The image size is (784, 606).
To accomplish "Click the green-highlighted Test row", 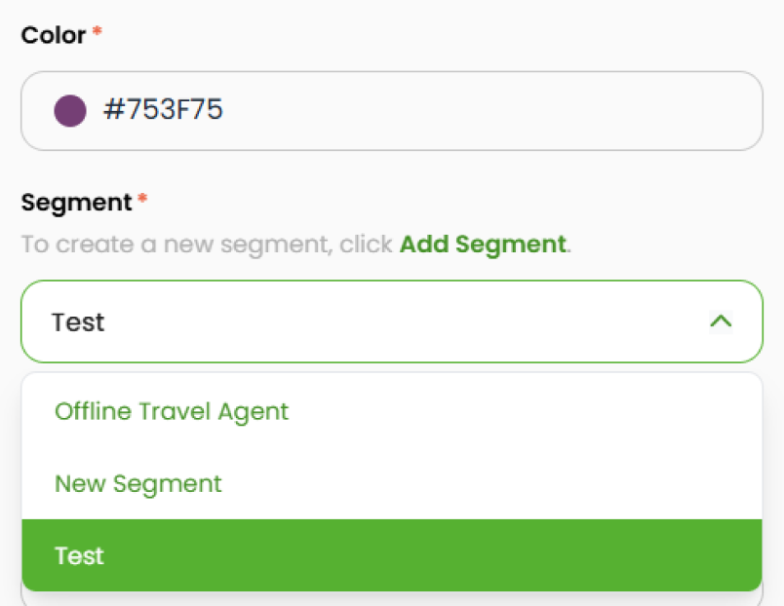I will click(x=390, y=555).
